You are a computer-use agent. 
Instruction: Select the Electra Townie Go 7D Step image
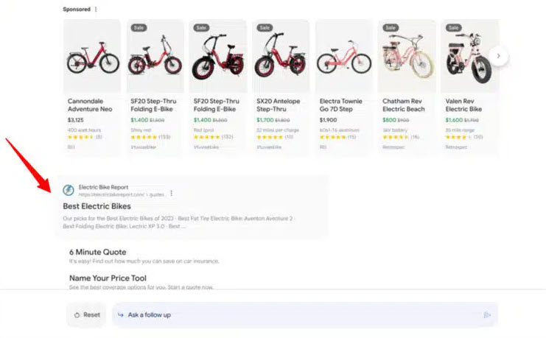click(x=344, y=57)
